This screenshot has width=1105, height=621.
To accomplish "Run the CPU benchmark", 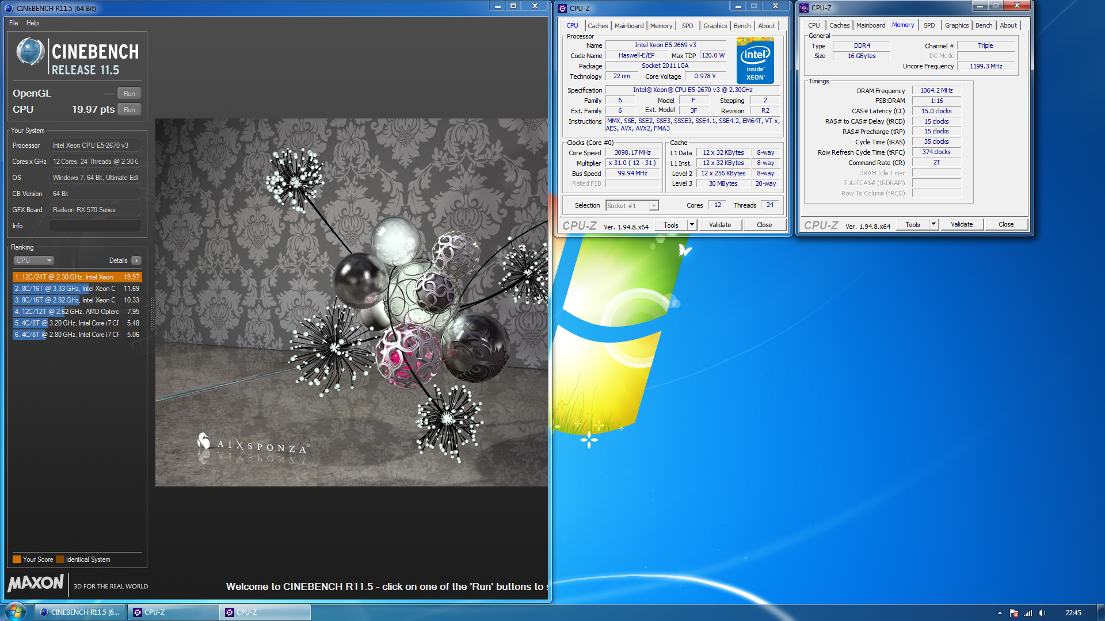I will tap(129, 110).
